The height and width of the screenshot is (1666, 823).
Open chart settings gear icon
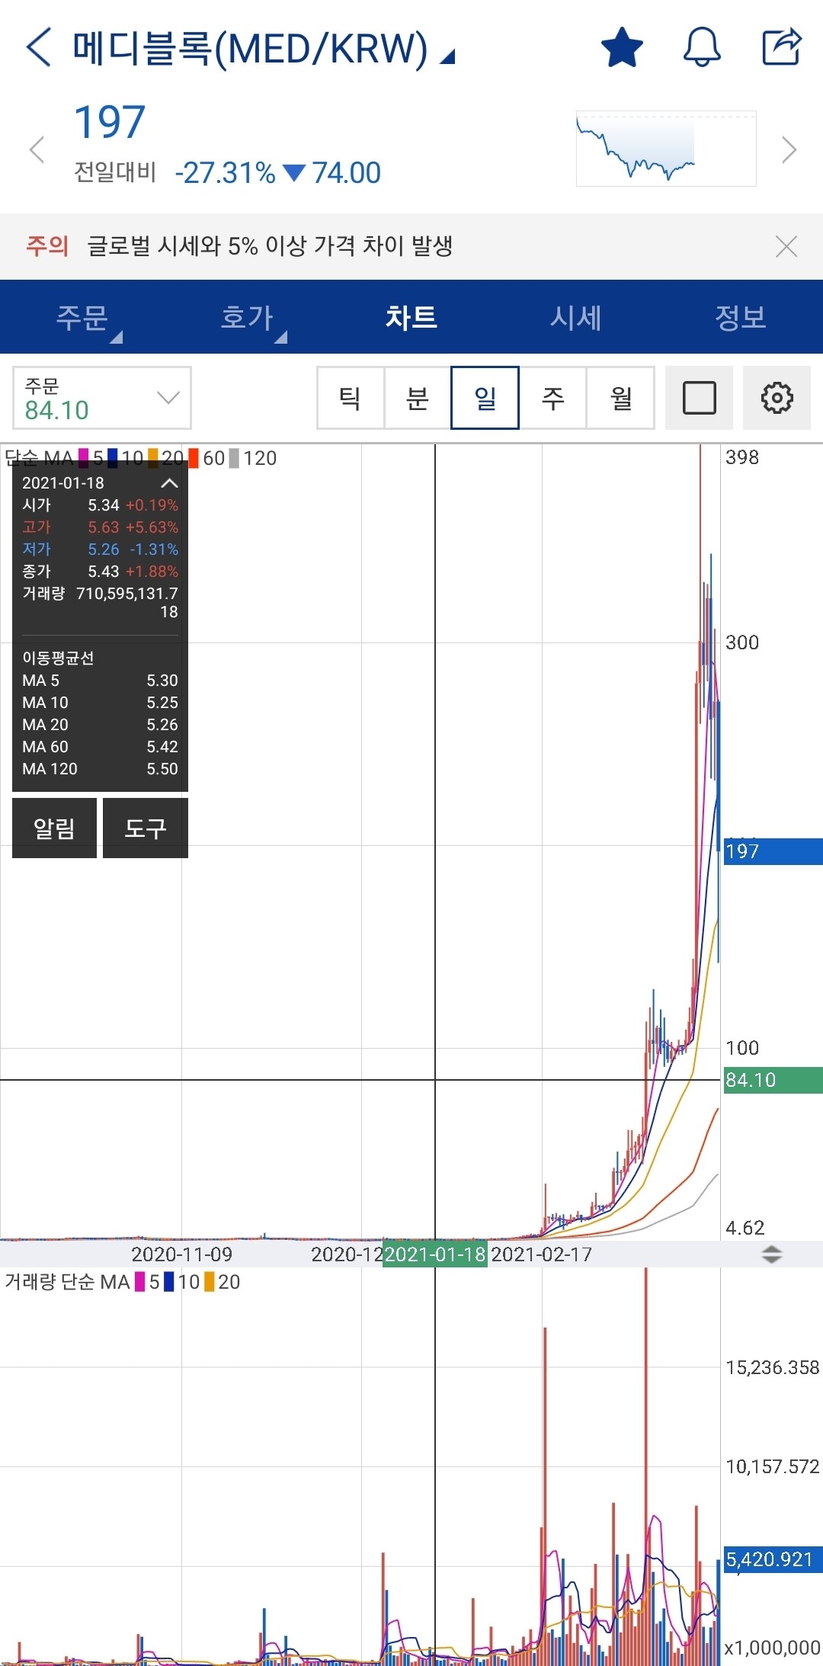[777, 398]
